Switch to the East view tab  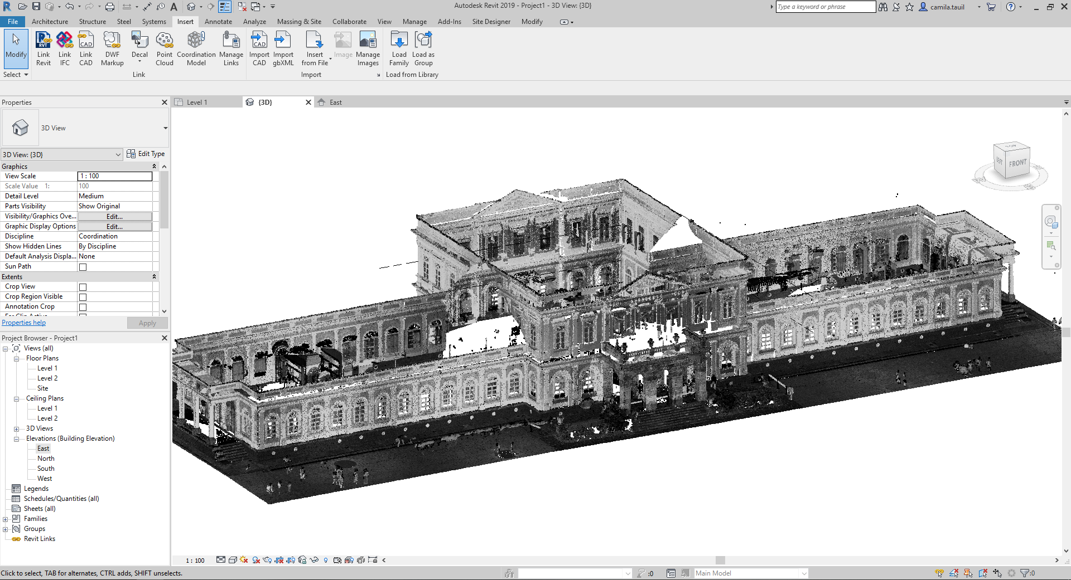(335, 102)
